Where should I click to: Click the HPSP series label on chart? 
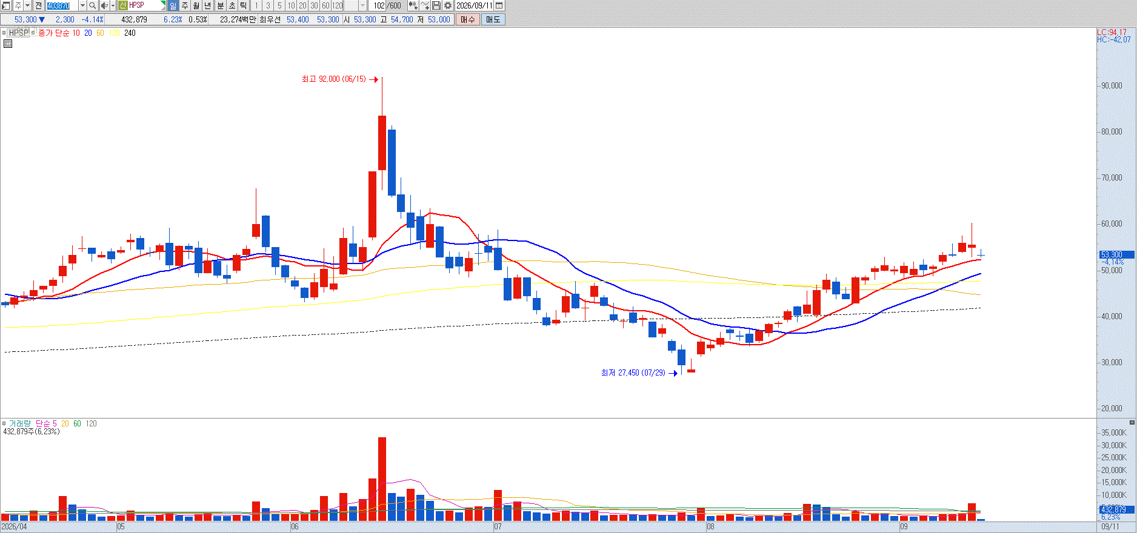click(19, 33)
